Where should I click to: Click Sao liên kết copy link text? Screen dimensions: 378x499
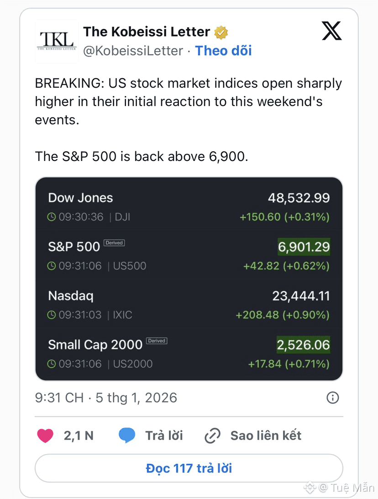pyautogui.click(x=266, y=435)
